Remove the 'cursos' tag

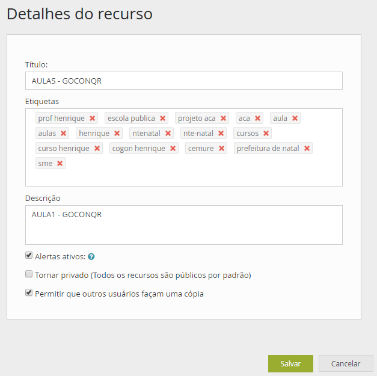(266, 134)
